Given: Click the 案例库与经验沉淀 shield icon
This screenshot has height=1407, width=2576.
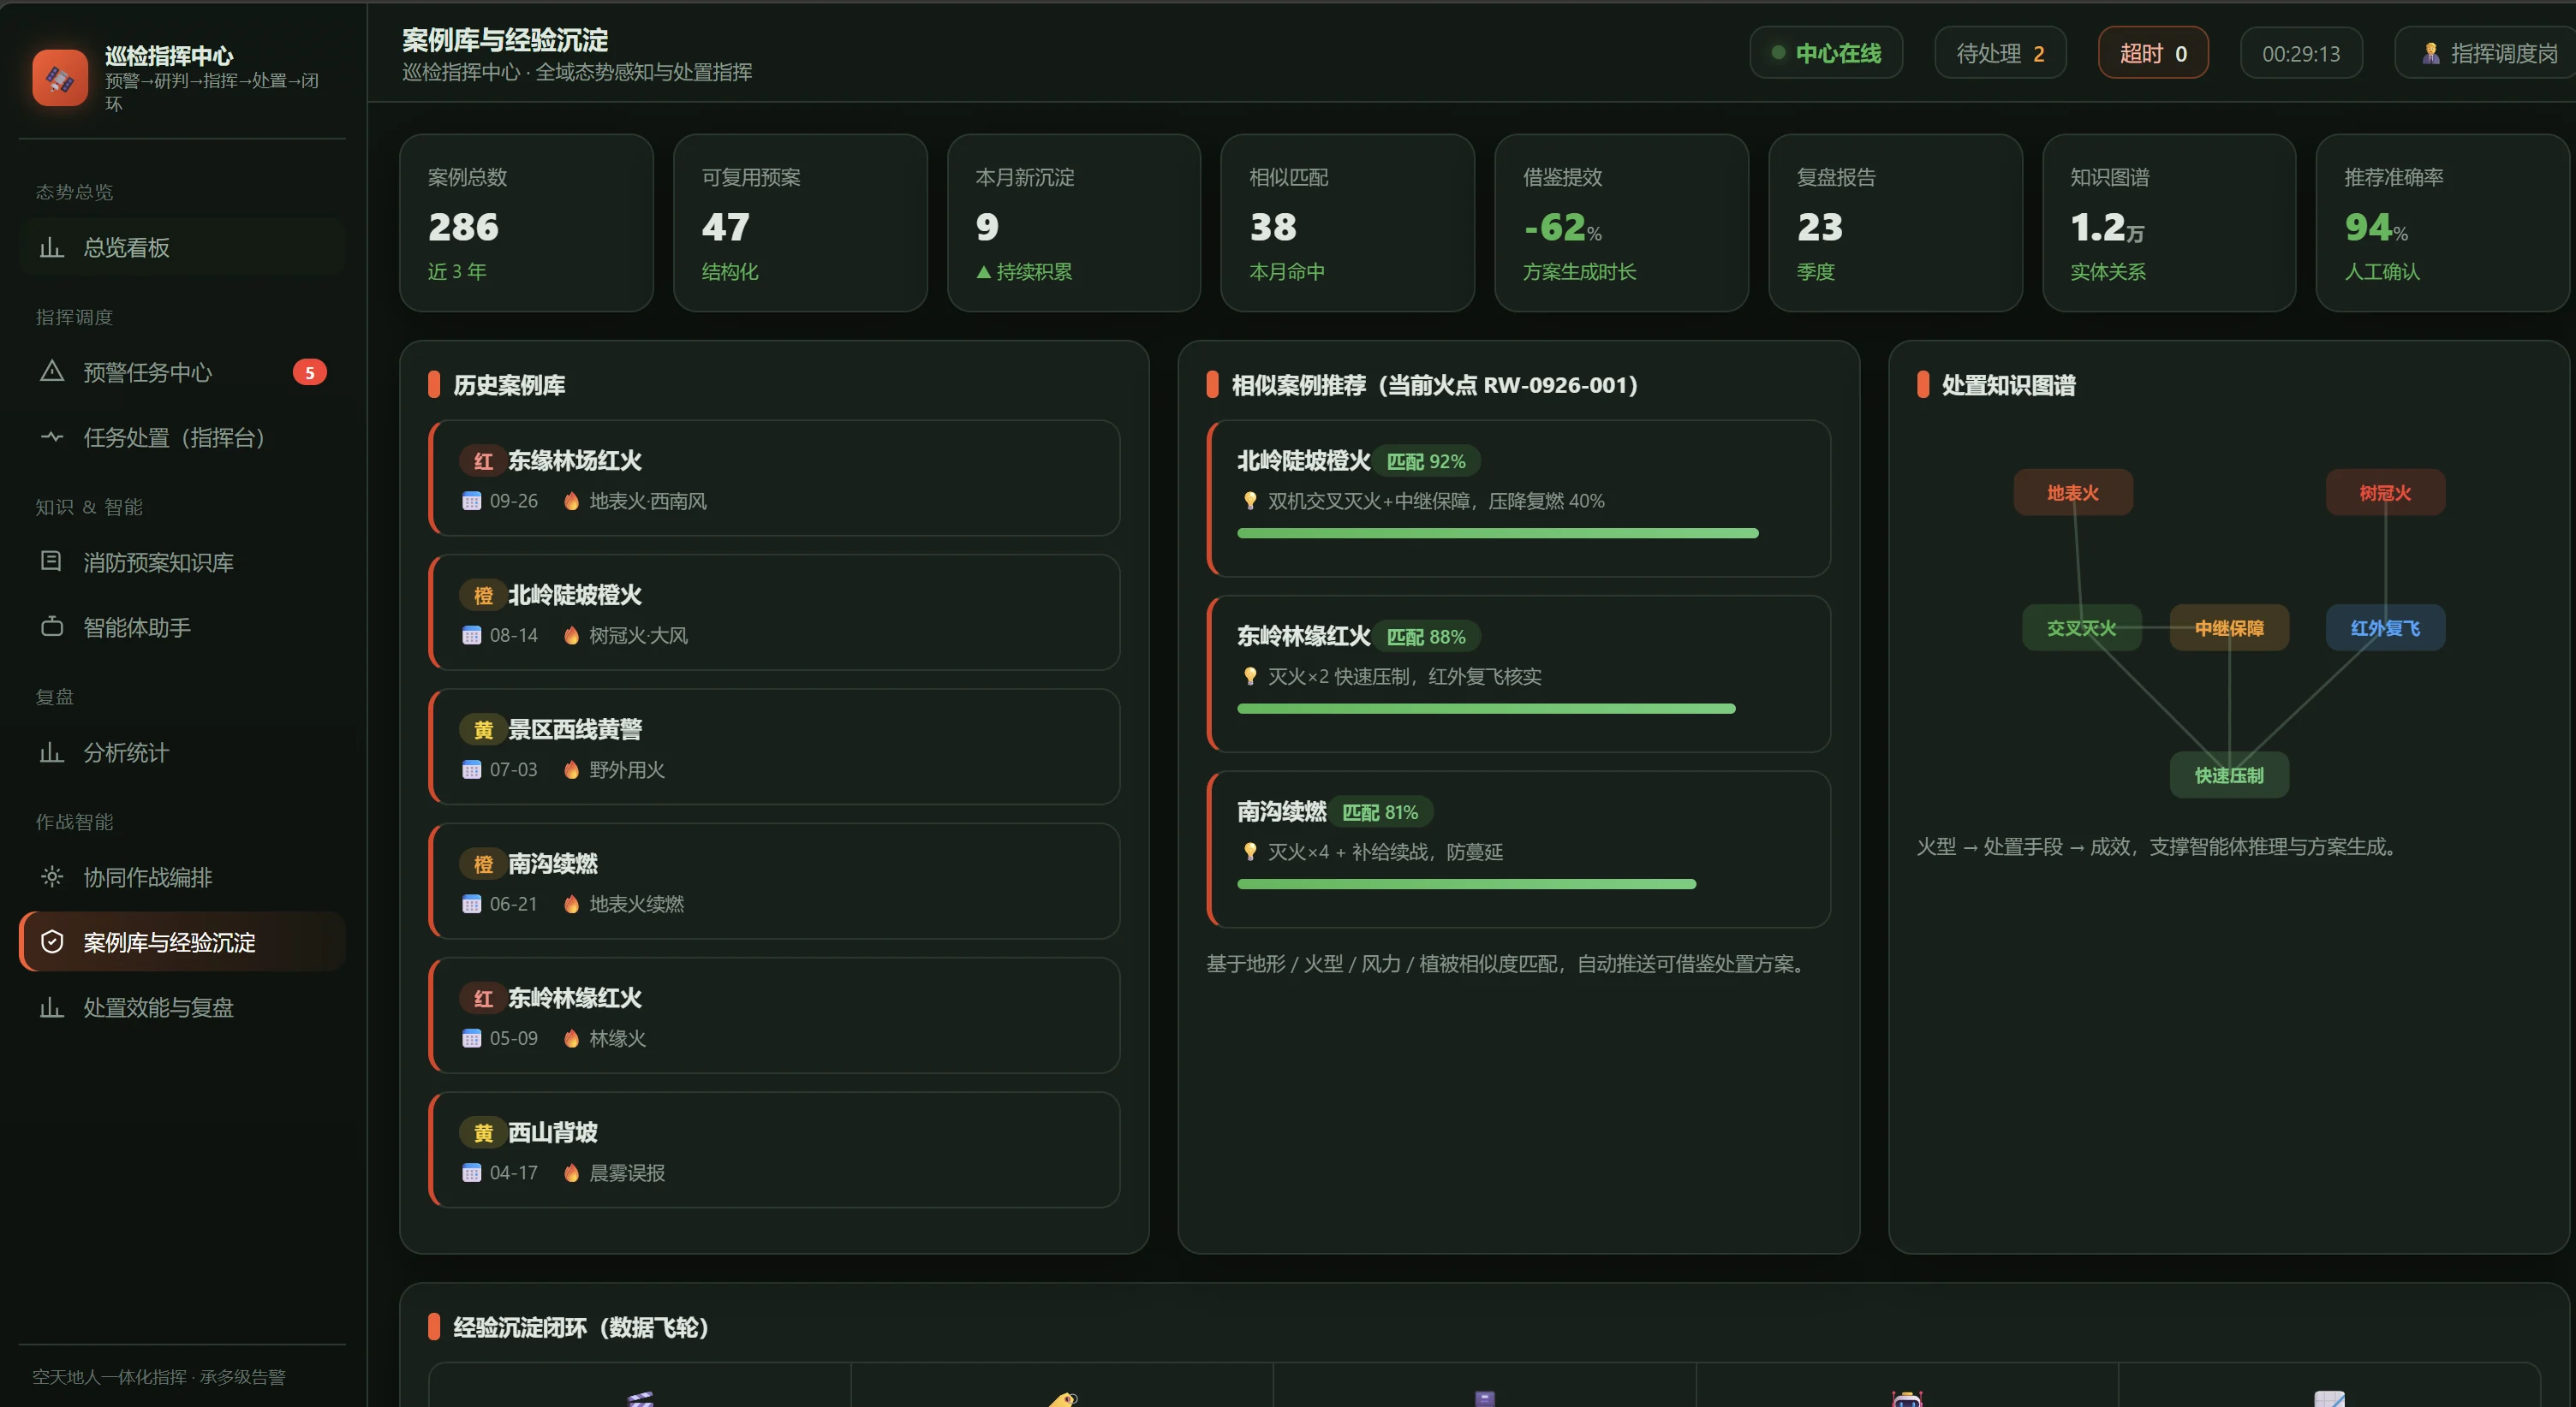Looking at the screenshot, I should 51,941.
